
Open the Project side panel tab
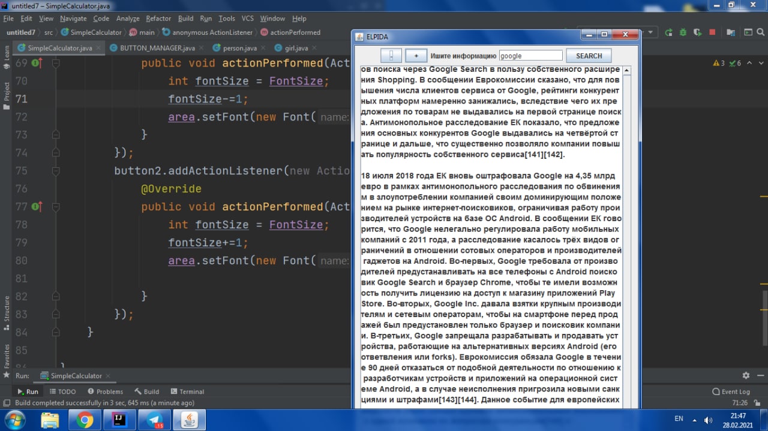click(7, 95)
